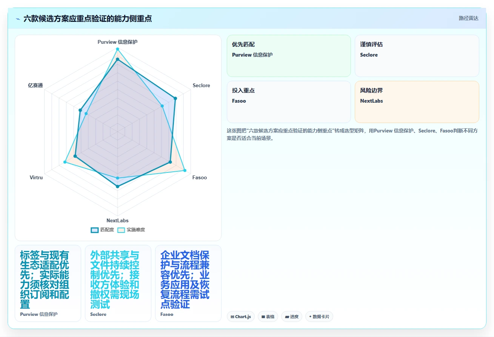The width and height of the screenshot is (494, 337).
Task: Click the 路径雷达 label in the header
Action: click(468, 18)
